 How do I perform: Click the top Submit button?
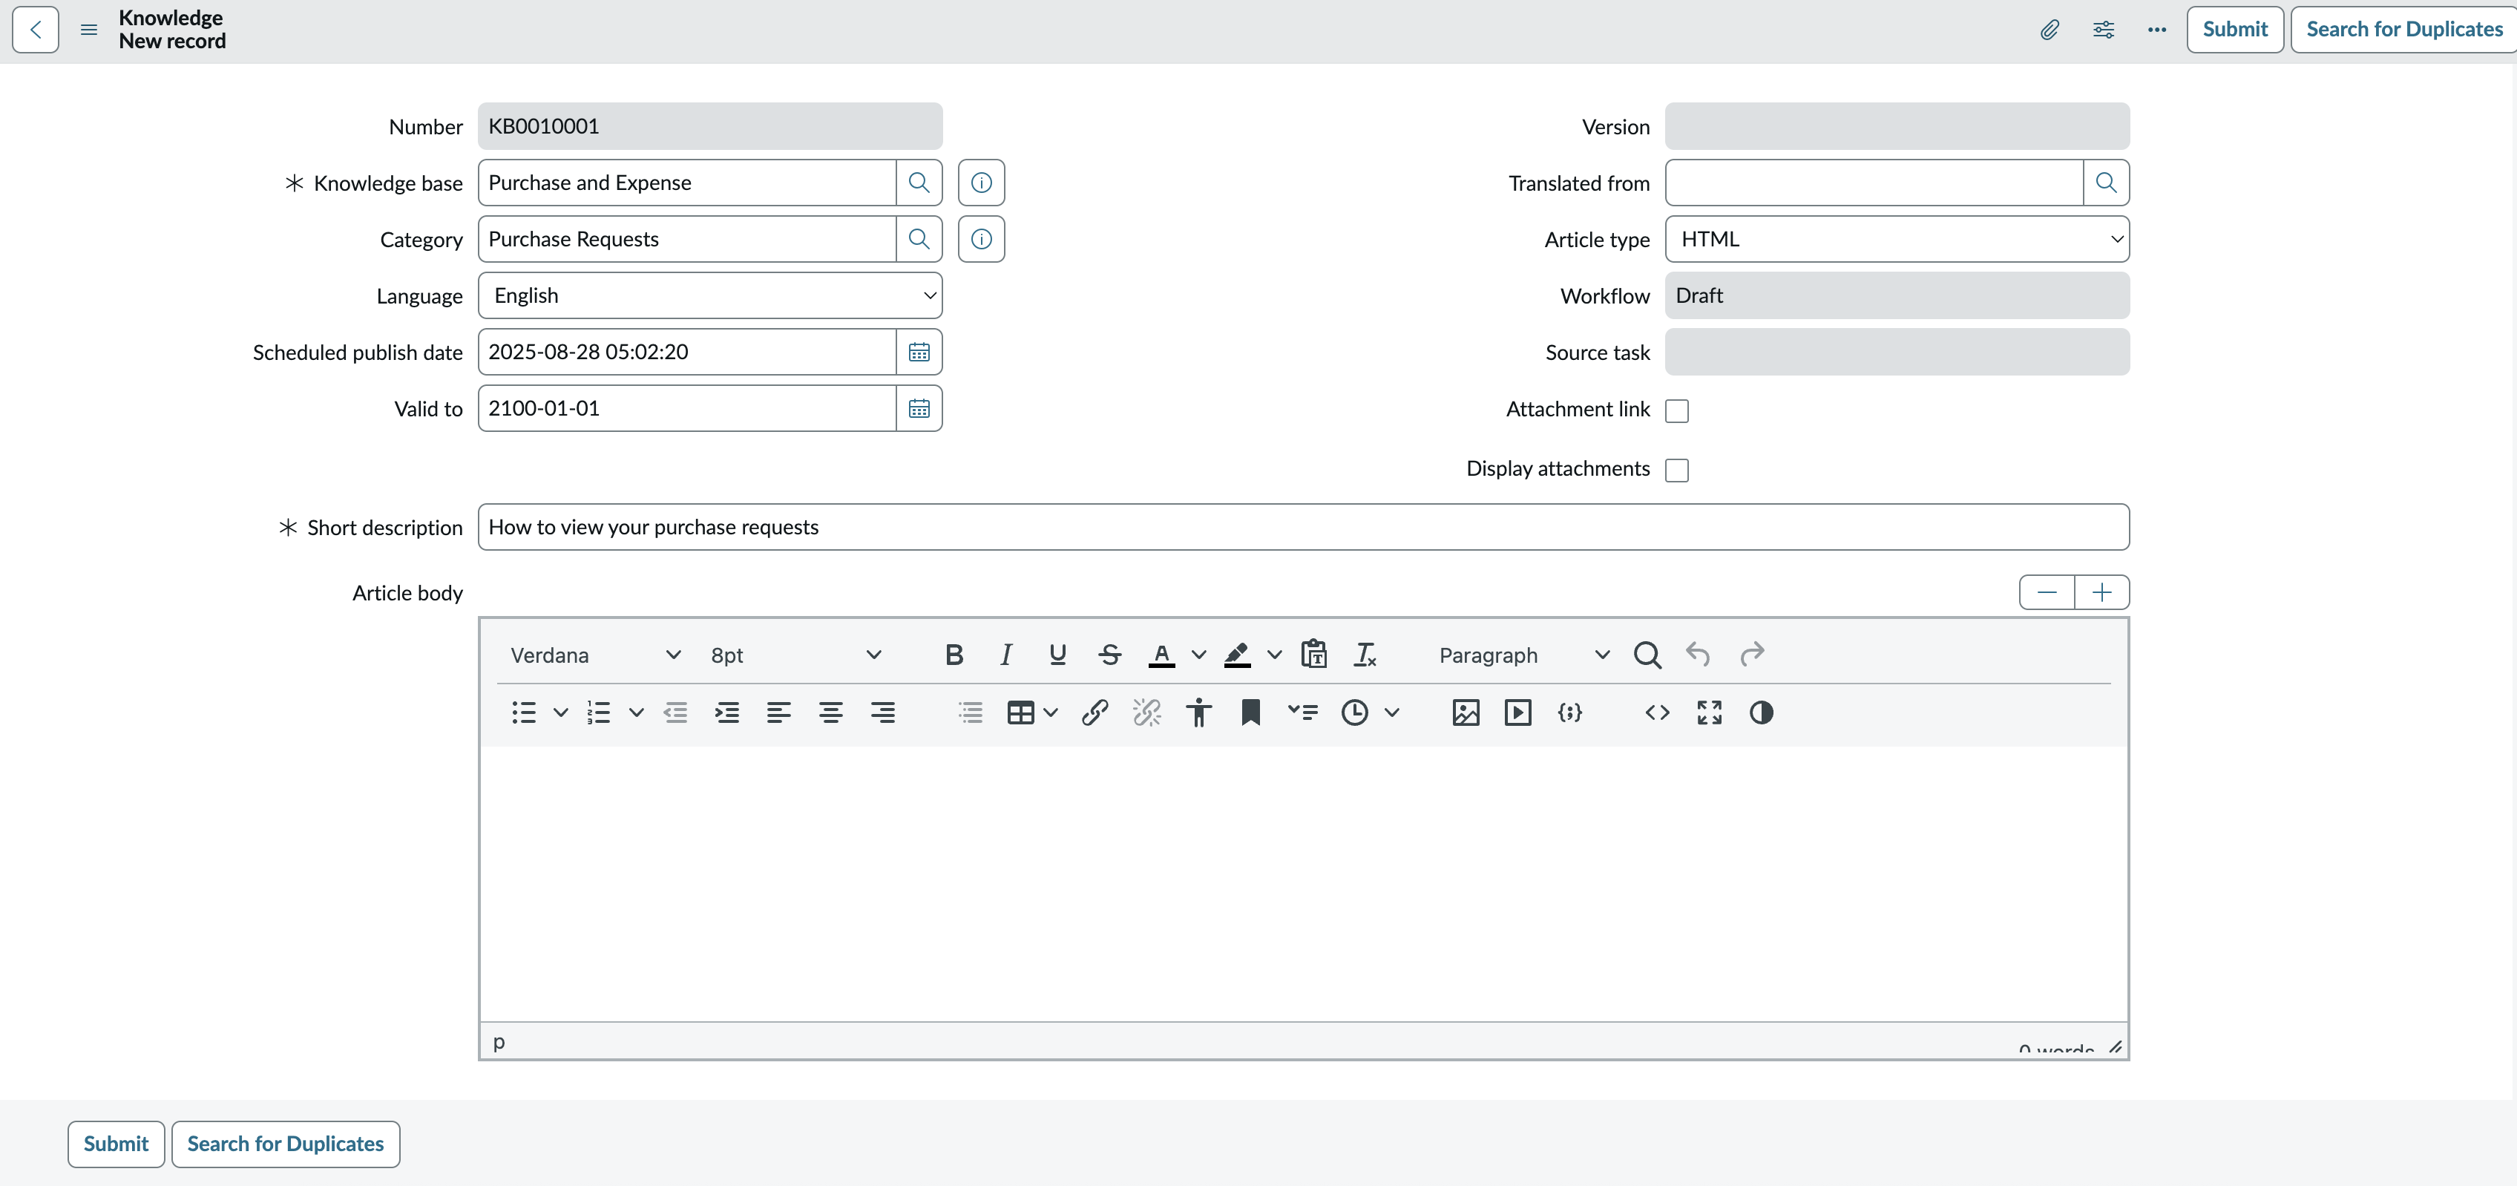tap(2234, 29)
